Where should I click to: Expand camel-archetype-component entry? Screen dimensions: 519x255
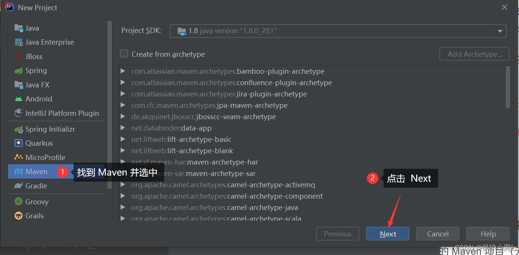point(123,196)
